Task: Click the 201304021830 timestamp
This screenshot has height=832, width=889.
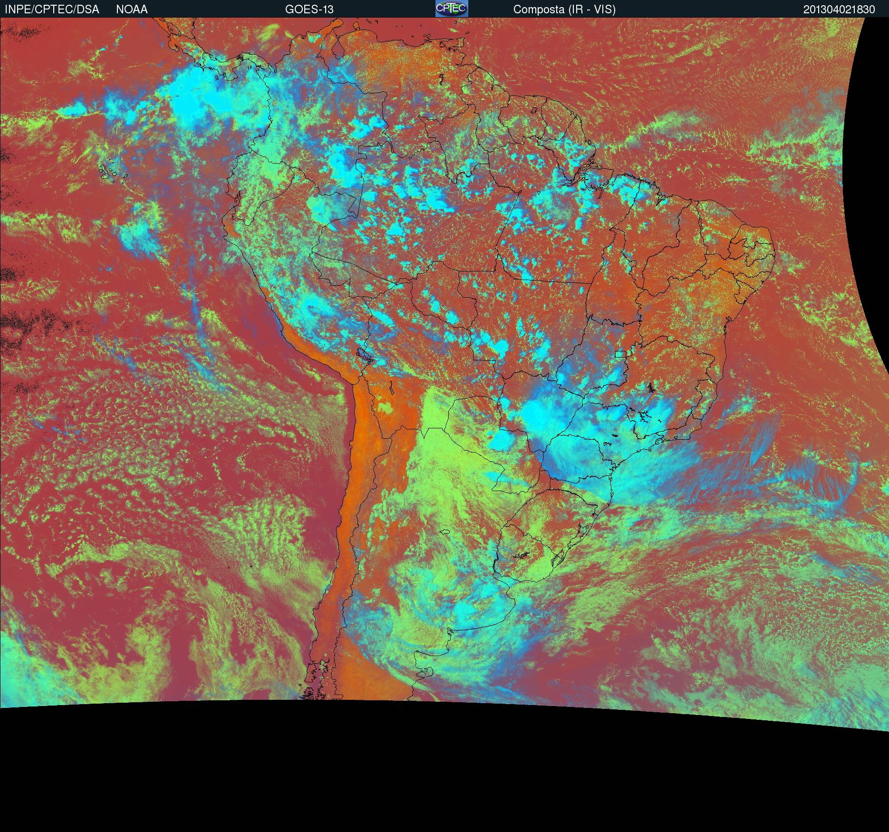Action: (x=839, y=10)
